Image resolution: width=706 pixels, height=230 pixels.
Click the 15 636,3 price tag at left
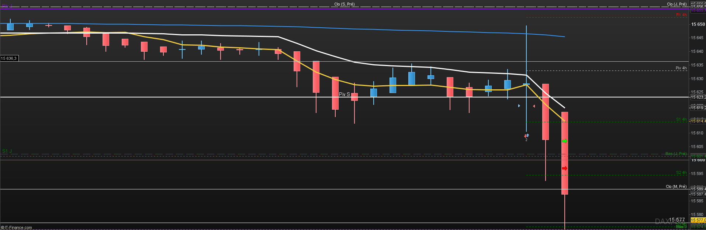click(x=9, y=58)
